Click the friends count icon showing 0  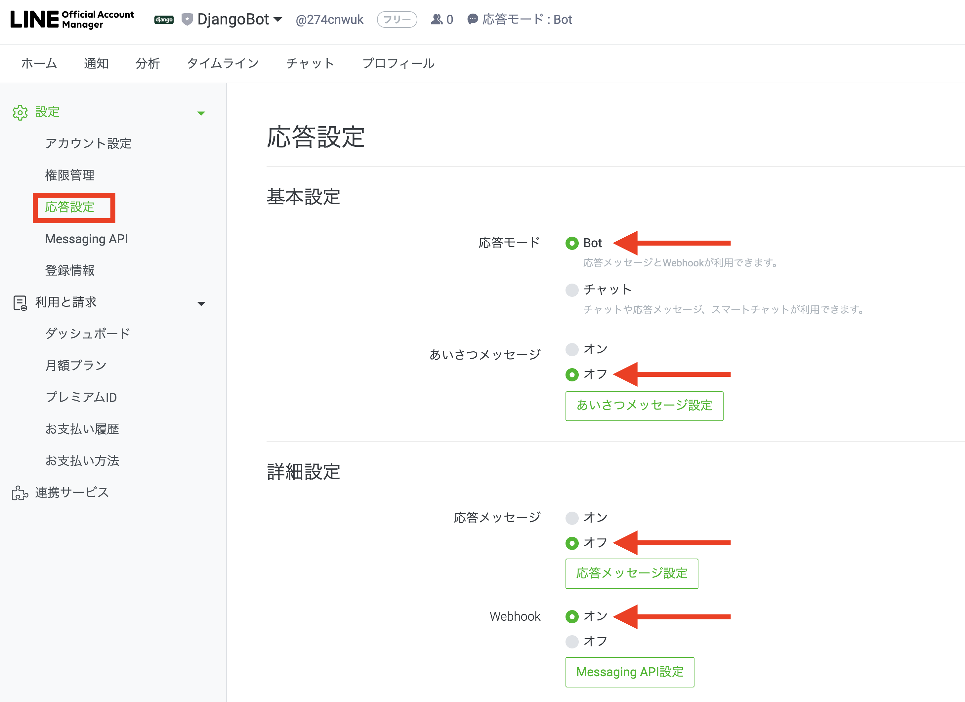(437, 19)
